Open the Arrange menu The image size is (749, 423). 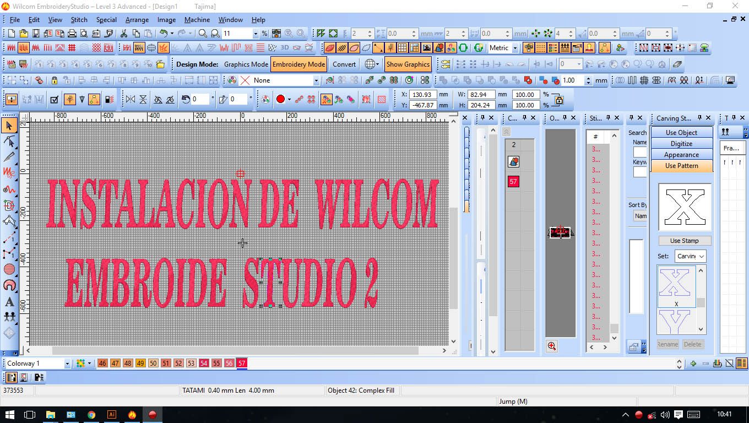click(137, 19)
